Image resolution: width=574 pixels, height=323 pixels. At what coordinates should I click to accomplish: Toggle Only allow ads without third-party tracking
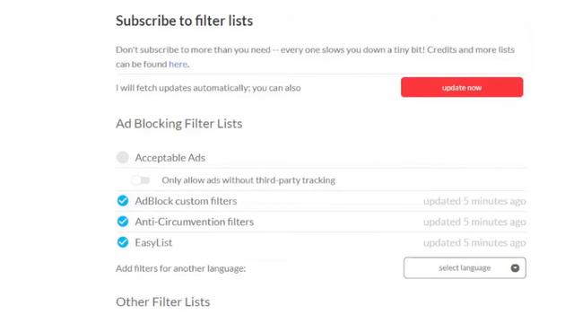141,180
